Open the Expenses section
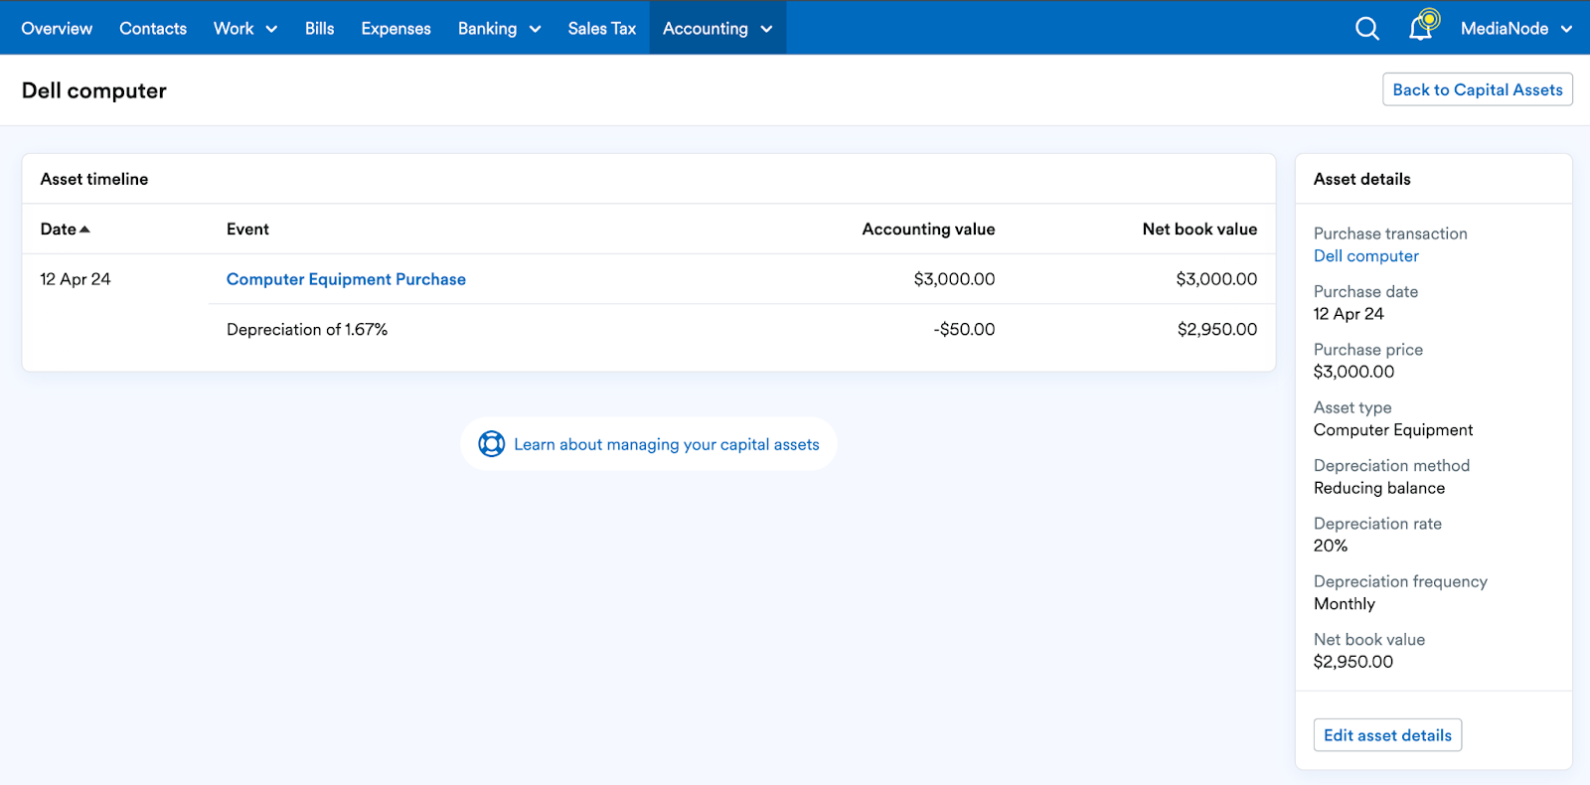This screenshot has width=1590, height=785. pyautogui.click(x=396, y=29)
